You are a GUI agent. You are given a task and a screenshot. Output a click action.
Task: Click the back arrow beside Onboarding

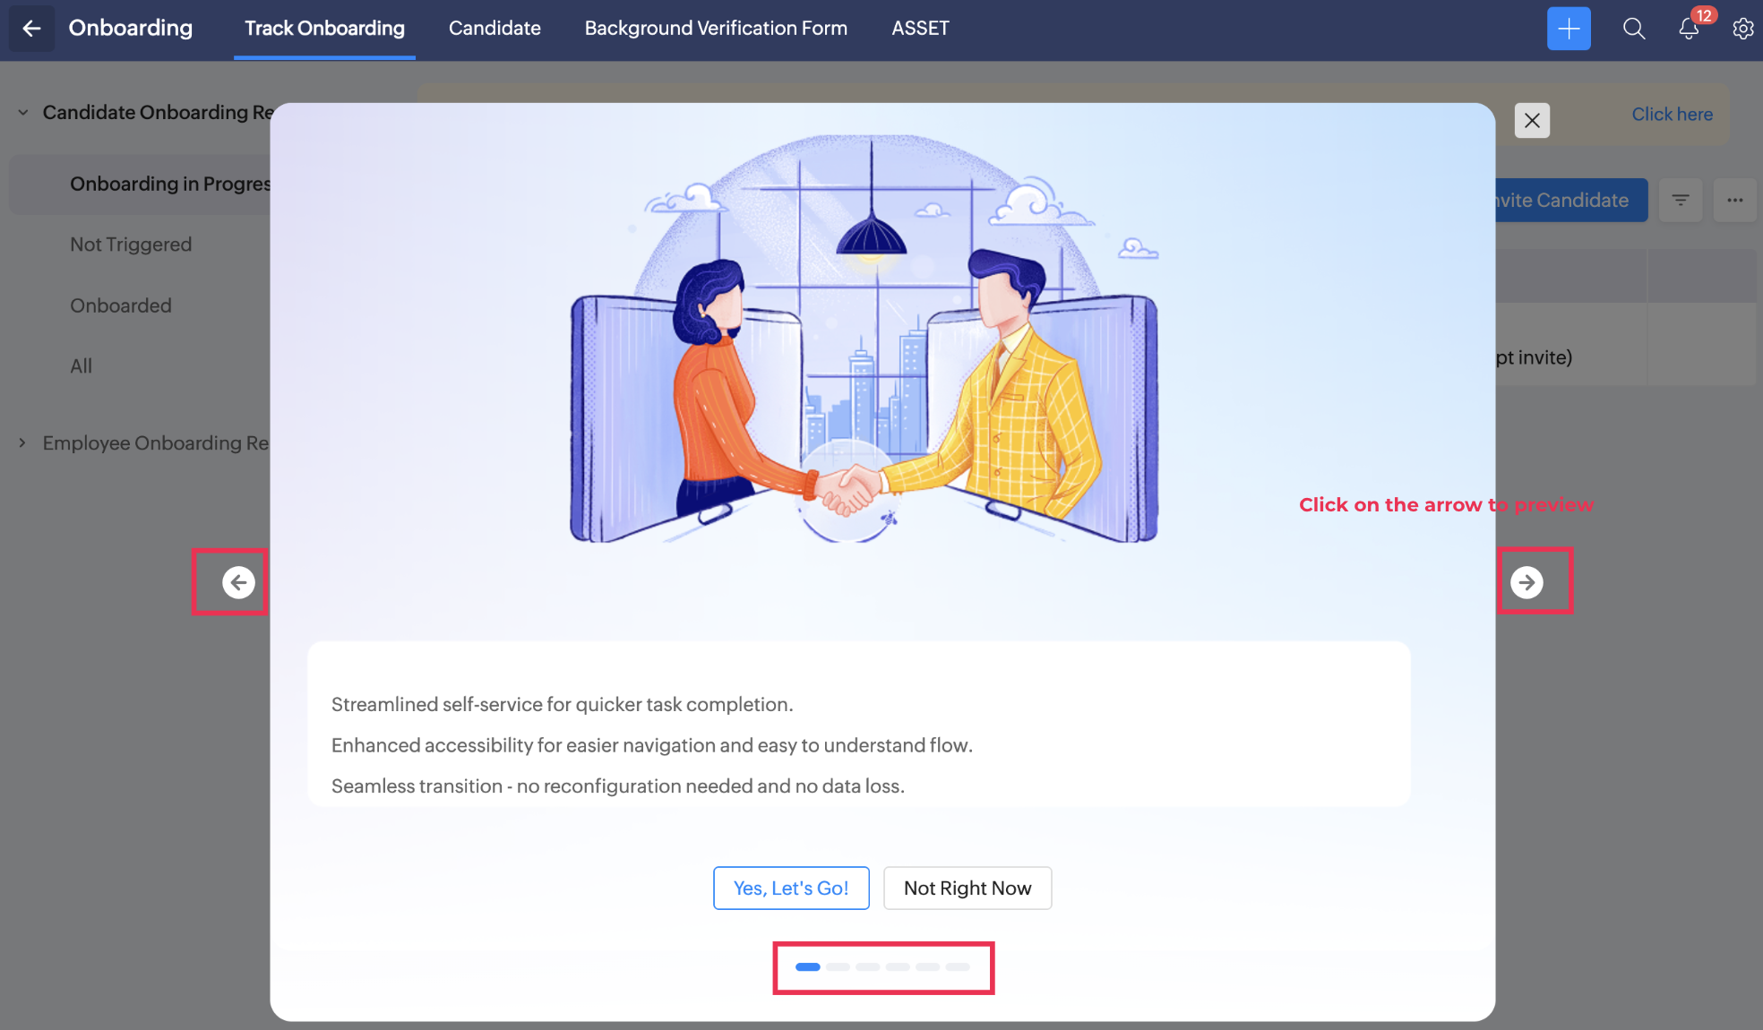pyautogui.click(x=31, y=29)
